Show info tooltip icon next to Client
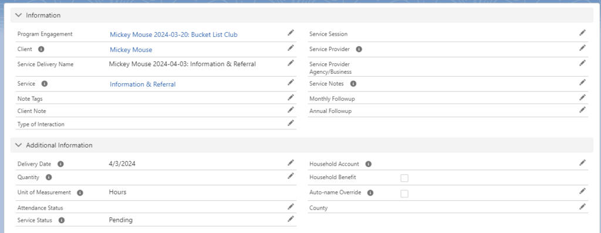 [x=41, y=49]
